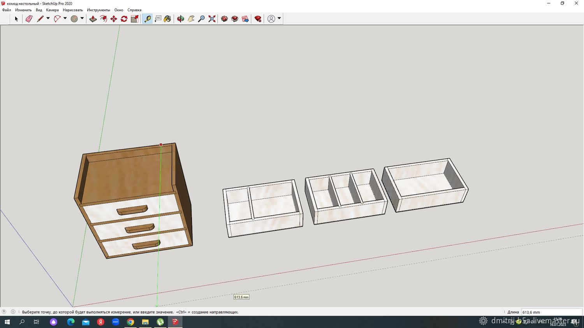
Task: Open Zoom from the taskbar
Action: pos(116,322)
